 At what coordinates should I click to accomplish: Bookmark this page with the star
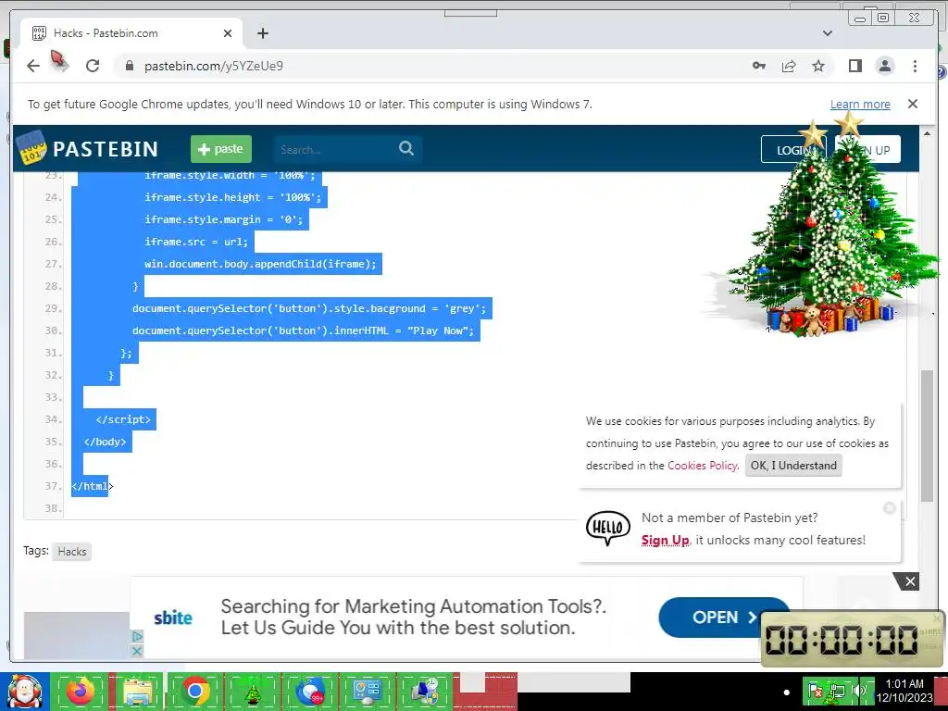point(818,66)
